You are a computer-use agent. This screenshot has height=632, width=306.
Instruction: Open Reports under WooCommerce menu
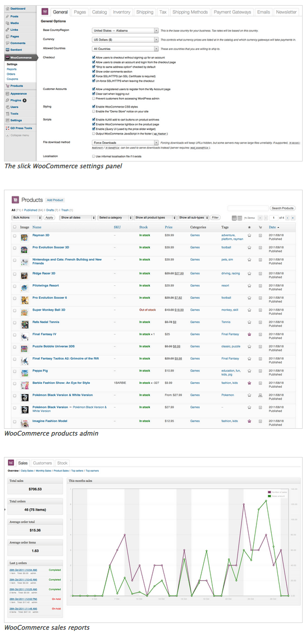11,69
